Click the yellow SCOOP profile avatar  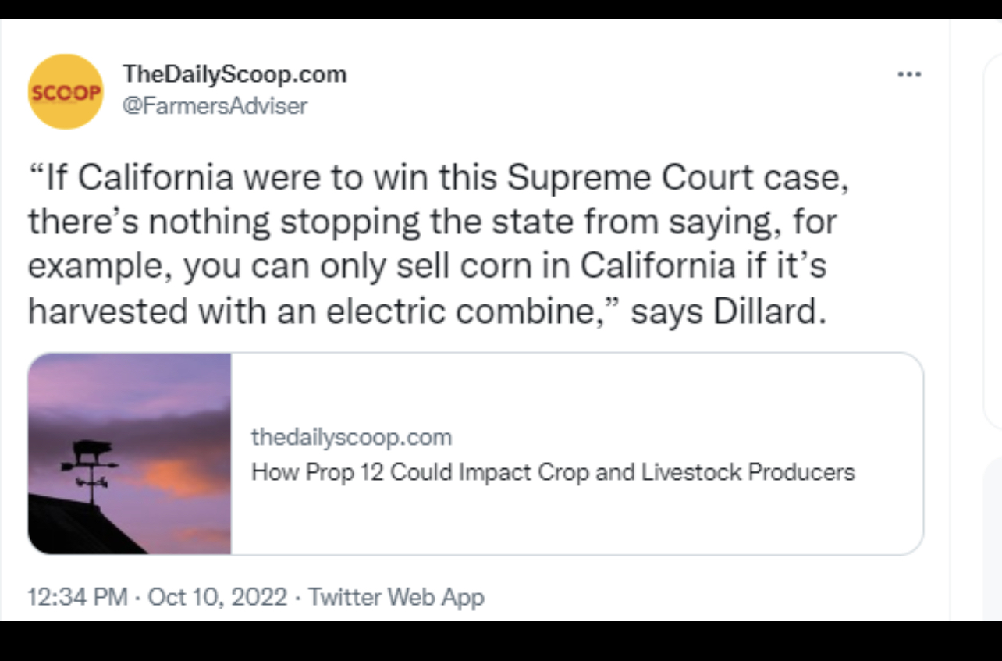66,91
